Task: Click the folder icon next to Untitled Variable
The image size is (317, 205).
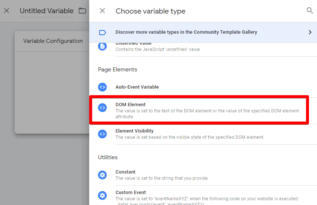Action: pos(82,11)
